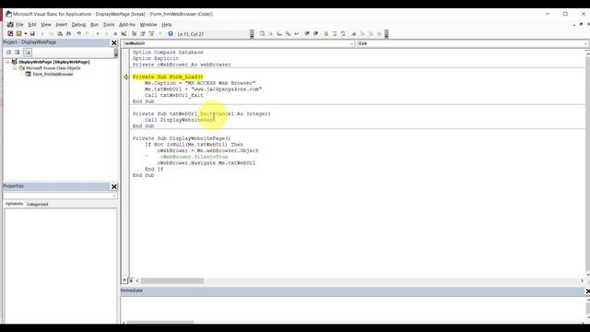The width and height of the screenshot is (590, 332).
Task: Open the Help menu
Action: [167, 25]
